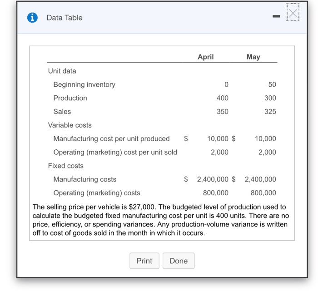This screenshot has width=318, height=291.
Task: Click 'Manufacturing cost per unit produced' label
Action: (112, 139)
